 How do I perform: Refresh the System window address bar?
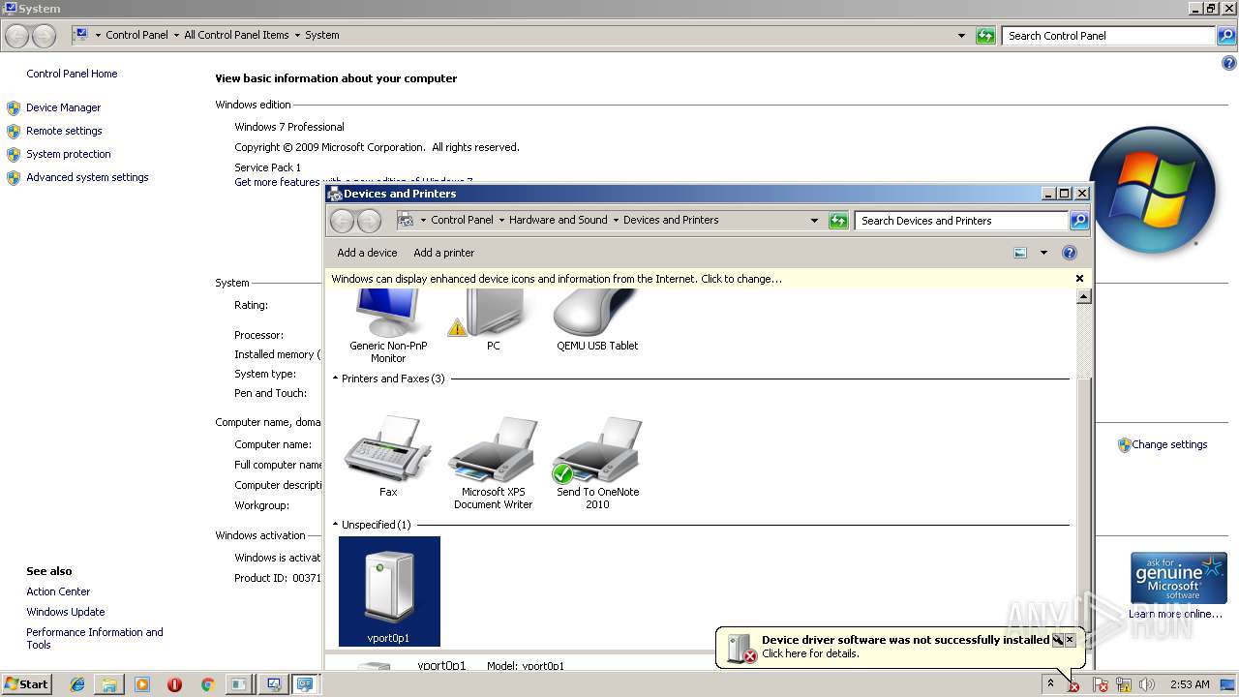pyautogui.click(x=985, y=36)
